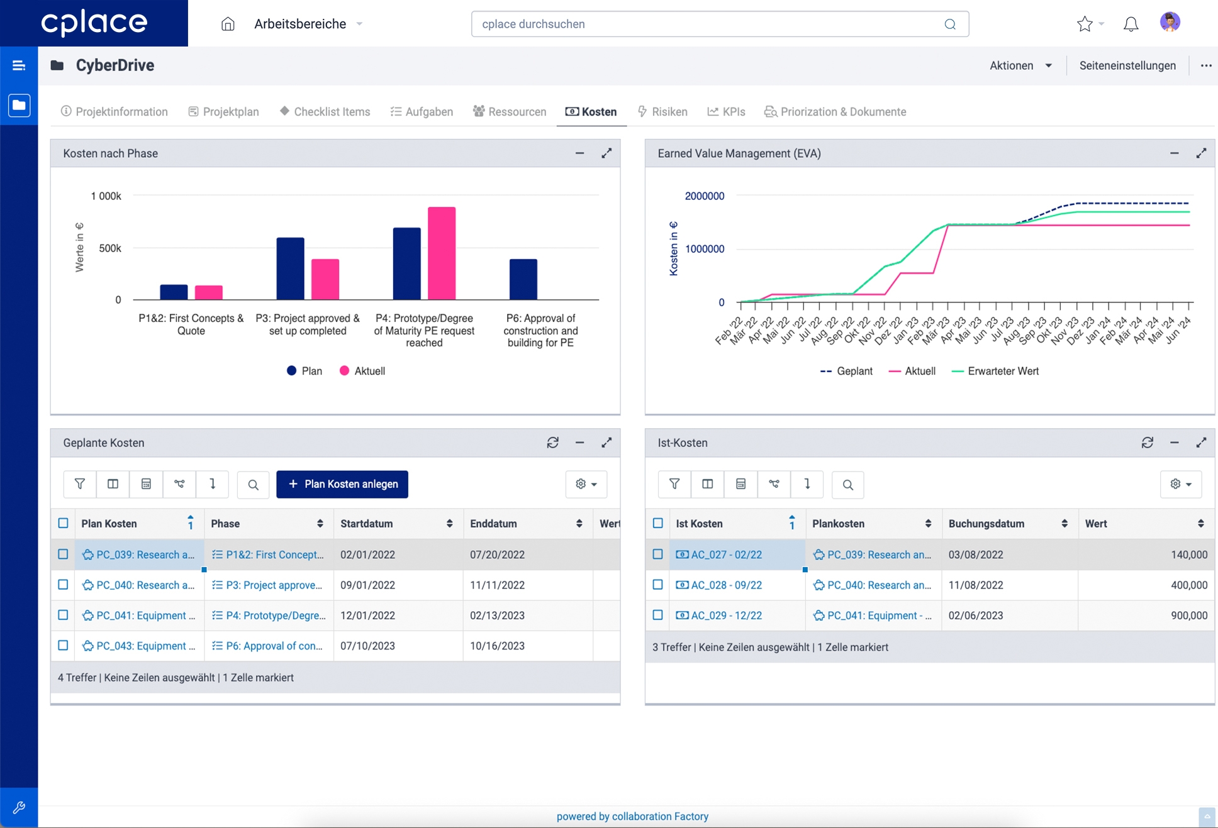The height and width of the screenshot is (828, 1218).
Task: Open column chooser in Ist-Kosten toolbar
Action: (x=708, y=484)
